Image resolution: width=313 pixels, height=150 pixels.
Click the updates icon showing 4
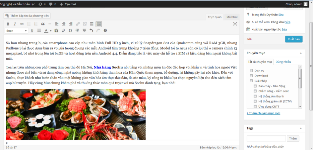tap(42, 4)
